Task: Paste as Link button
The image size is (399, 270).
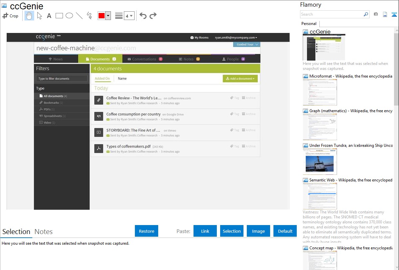Action: (205, 231)
